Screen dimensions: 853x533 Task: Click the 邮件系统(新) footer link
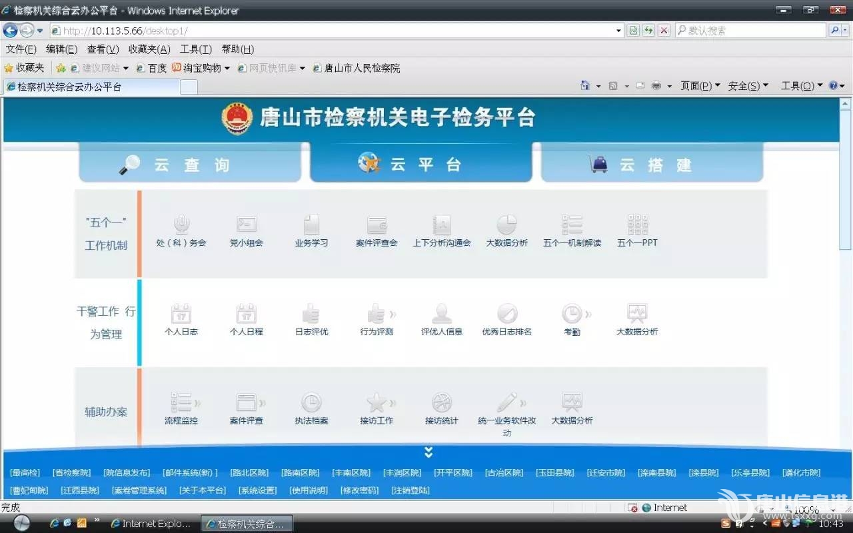pos(190,473)
